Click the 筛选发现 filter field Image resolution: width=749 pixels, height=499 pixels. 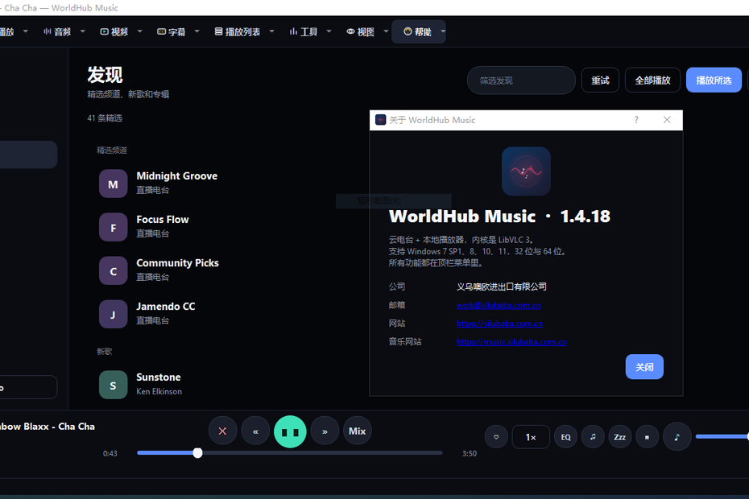tap(521, 80)
